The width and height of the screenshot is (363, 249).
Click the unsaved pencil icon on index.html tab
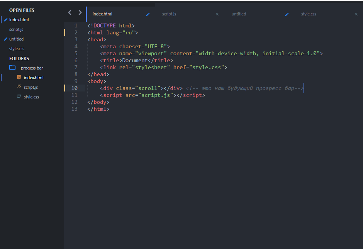tap(148, 14)
